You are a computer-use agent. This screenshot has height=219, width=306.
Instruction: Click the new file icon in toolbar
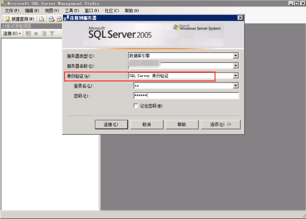click(42, 19)
